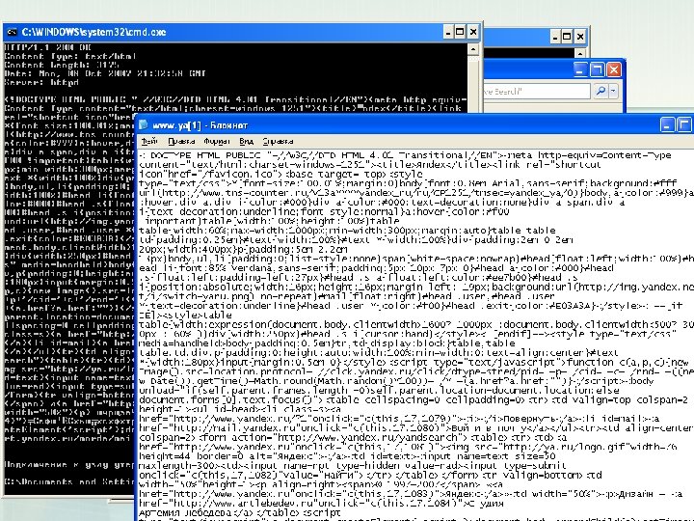The image size is (694, 521).
Task: Open the Notepad title bar document icon
Action: point(143,124)
